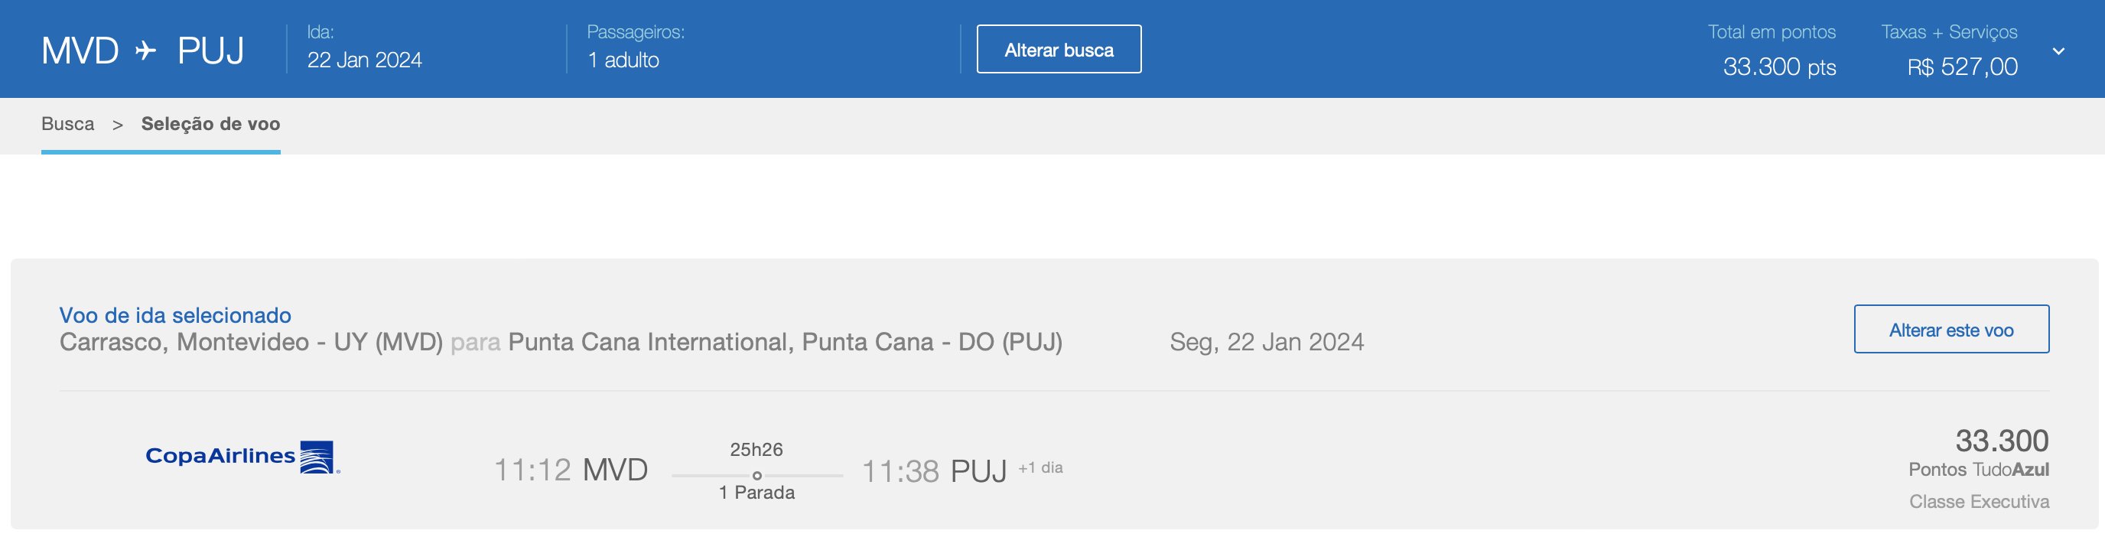
Task: Click the 33.300 Pontos TudoAzul price
Action: 1978,452
